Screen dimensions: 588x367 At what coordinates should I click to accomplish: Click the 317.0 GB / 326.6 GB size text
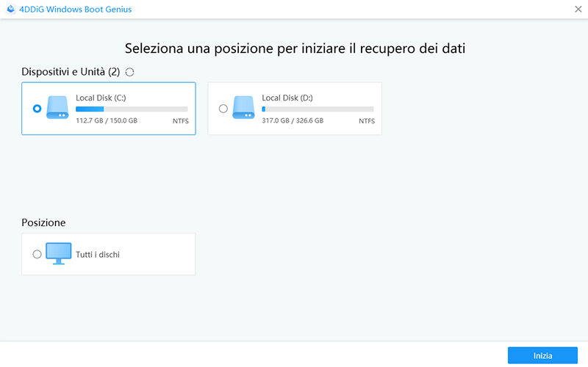click(293, 120)
